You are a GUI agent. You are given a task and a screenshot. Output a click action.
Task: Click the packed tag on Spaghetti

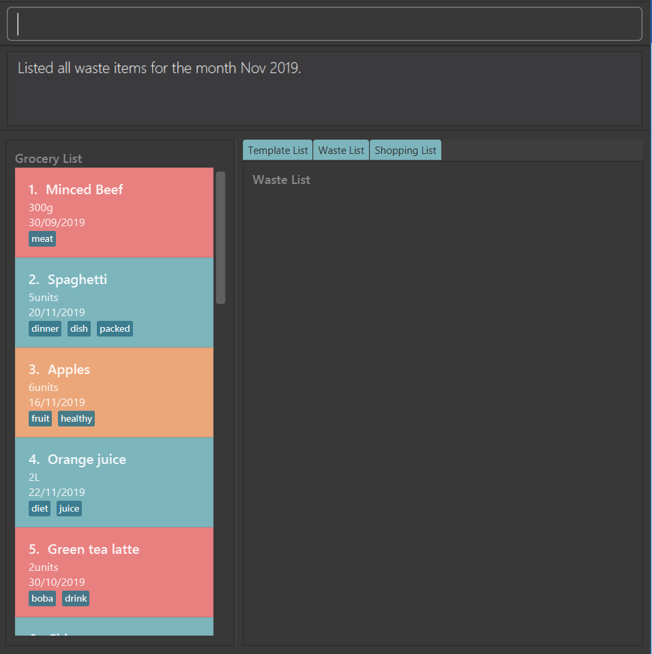tap(115, 328)
